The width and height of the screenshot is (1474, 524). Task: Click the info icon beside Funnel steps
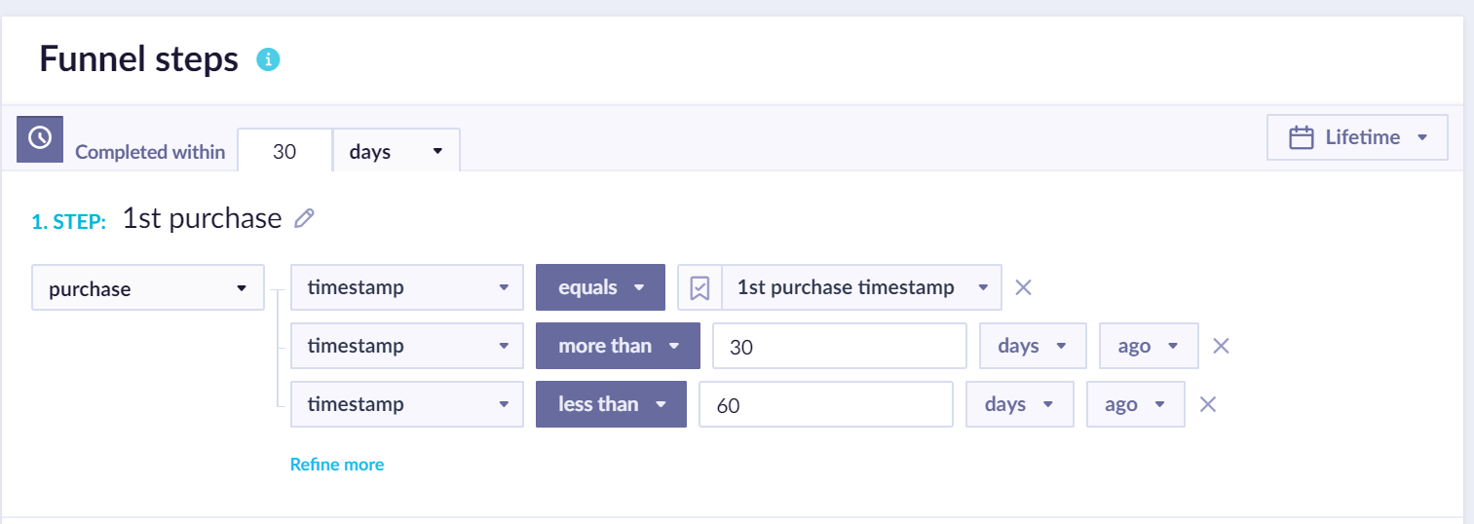coord(268,59)
